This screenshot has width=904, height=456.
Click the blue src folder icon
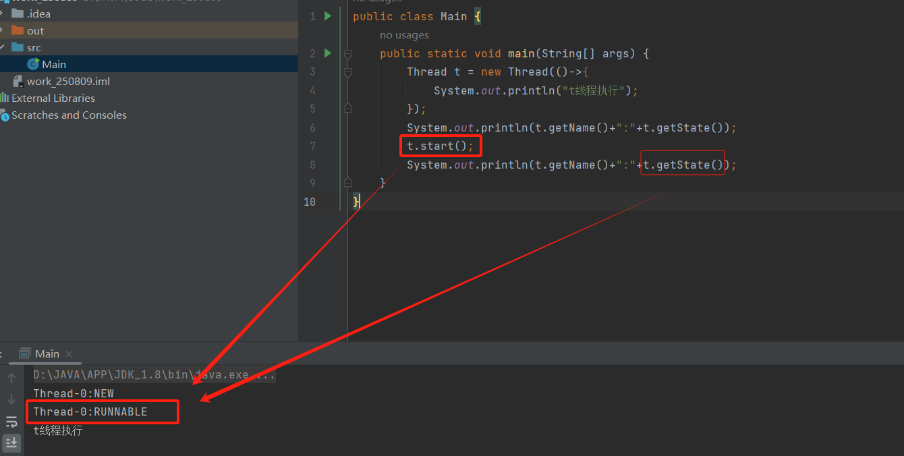tap(18, 47)
